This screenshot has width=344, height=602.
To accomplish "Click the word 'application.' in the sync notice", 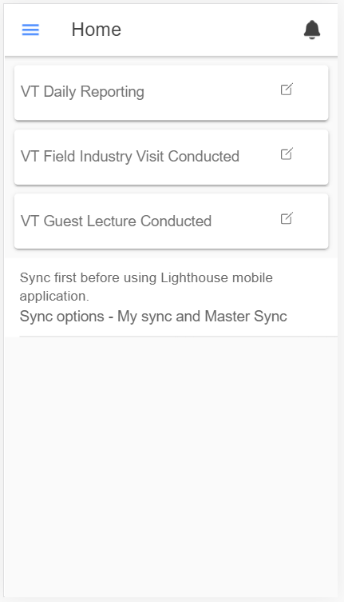I will [x=54, y=296].
